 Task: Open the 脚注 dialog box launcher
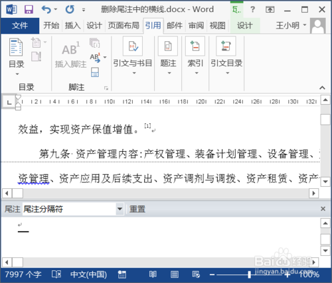click(106, 88)
